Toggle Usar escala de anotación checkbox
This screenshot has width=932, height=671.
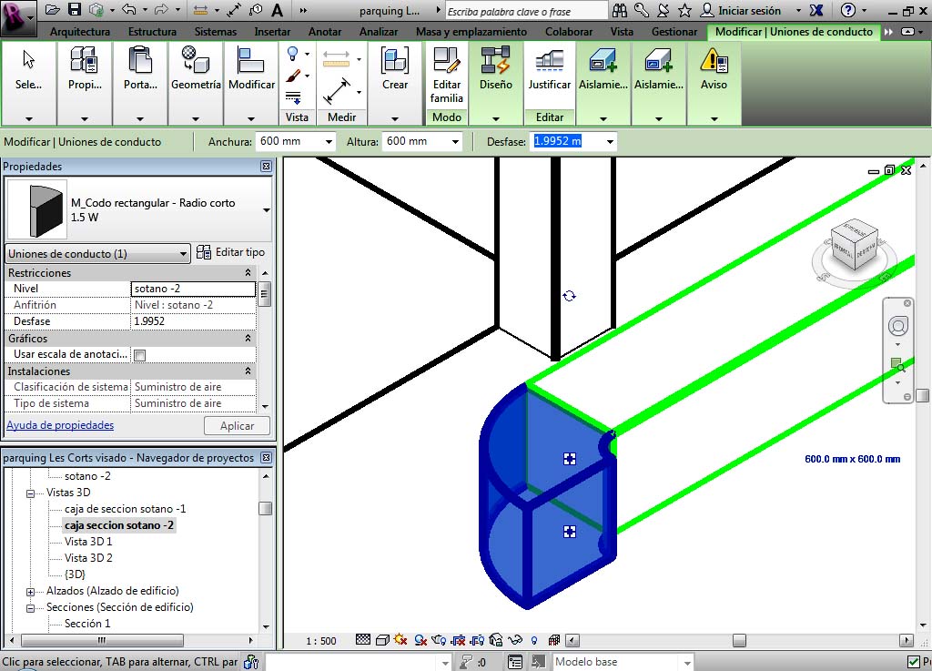click(x=140, y=355)
